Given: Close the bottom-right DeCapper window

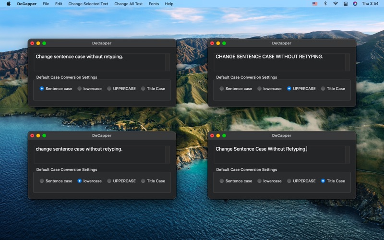Looking at the screenshot, I should [212, 135].
